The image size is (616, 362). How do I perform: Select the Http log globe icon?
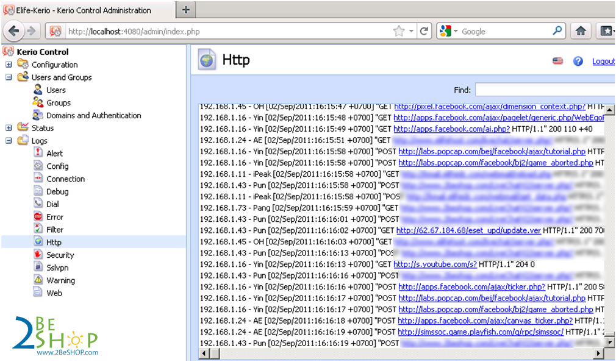click(38, 242)
